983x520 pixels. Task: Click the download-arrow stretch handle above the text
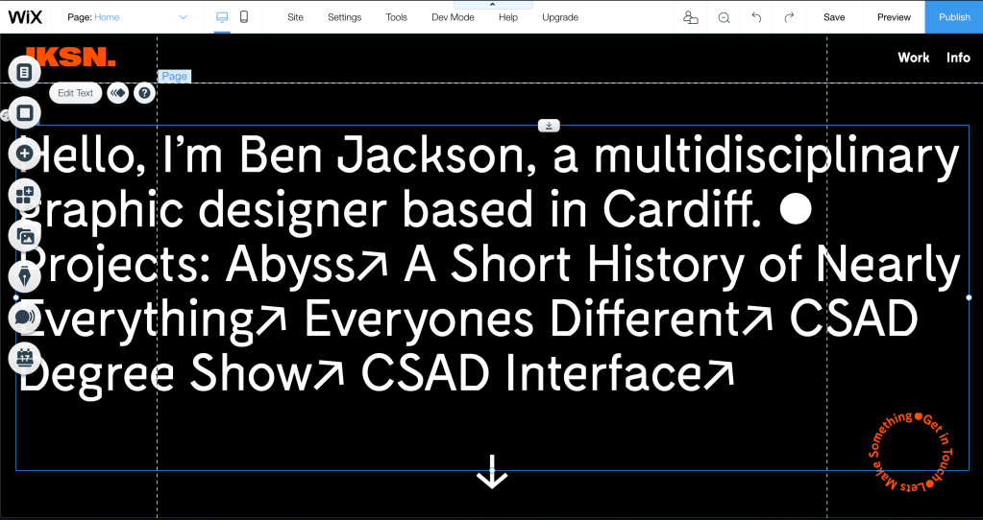coord(548,126)
